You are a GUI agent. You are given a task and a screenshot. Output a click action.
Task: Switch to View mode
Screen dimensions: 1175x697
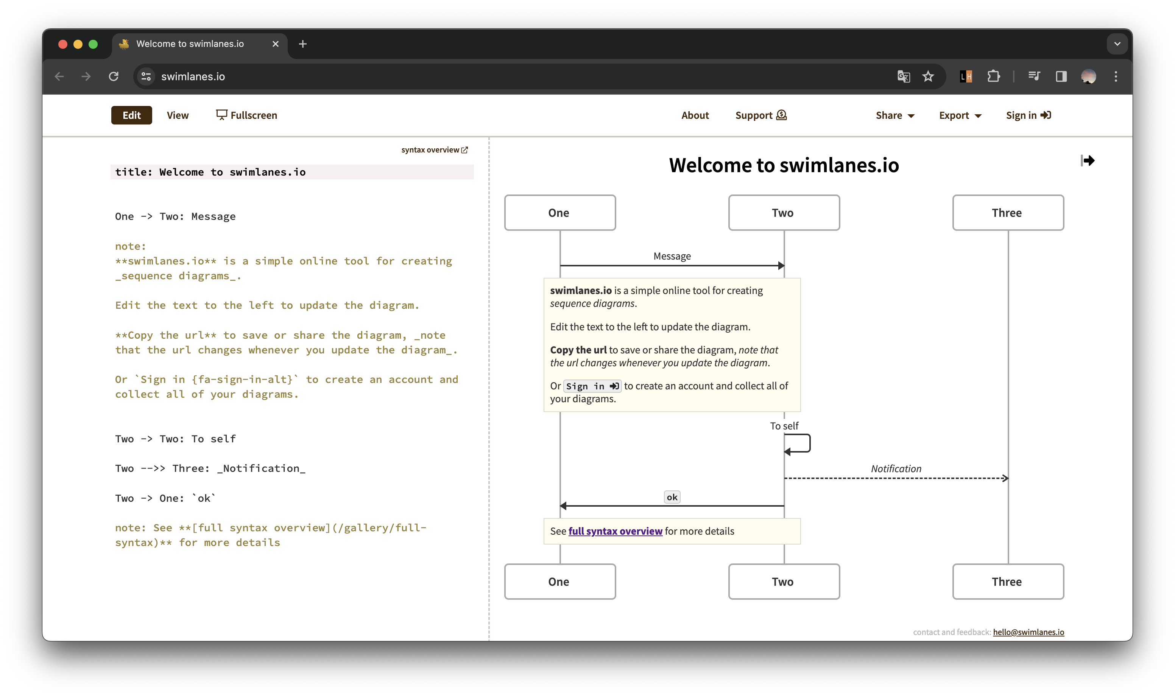(x=178, y=115)
